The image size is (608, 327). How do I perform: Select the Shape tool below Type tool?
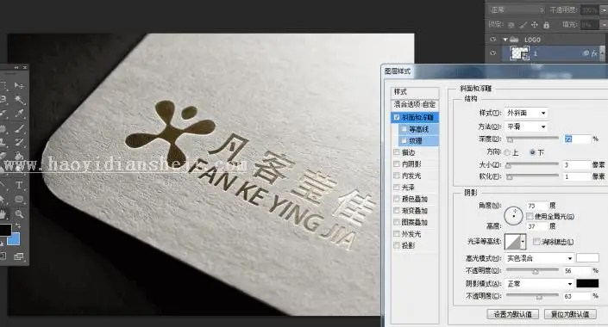pos(19,200)
